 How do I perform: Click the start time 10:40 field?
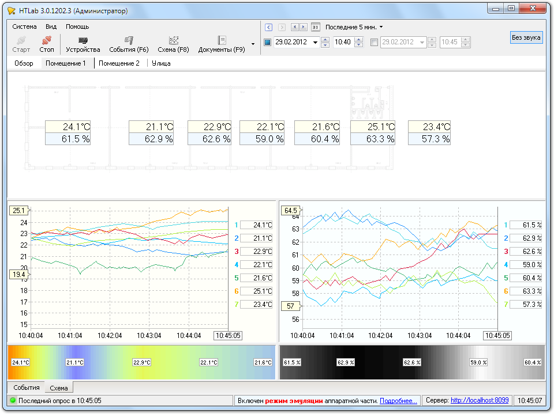(343, 42)
